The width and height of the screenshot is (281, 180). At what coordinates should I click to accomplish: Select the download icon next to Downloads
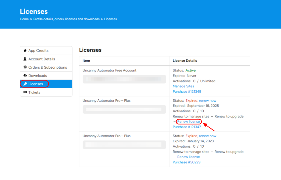25,75
